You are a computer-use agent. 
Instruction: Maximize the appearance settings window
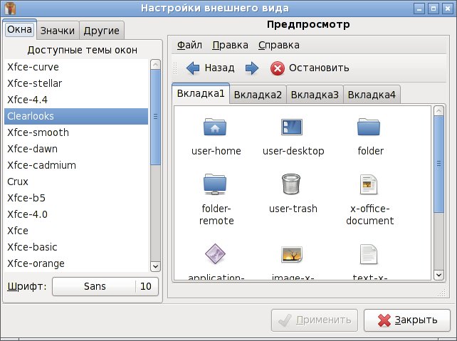[x=434, y=9]
